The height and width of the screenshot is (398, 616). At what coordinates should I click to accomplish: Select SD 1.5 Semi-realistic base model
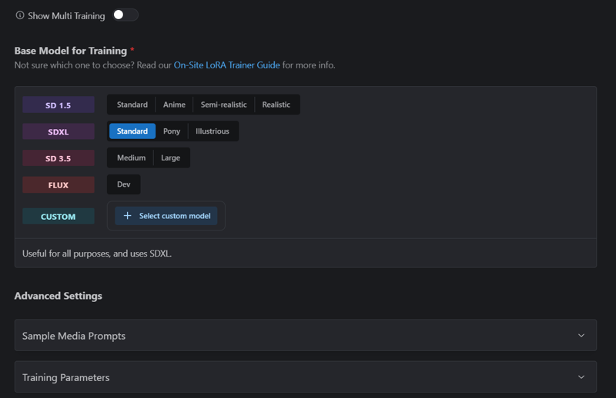[223, 104]
